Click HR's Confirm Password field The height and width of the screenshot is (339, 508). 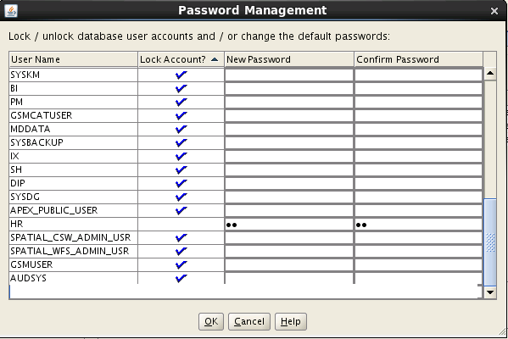click(419, 225)
